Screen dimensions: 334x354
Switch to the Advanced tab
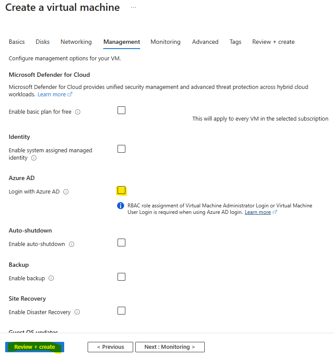[x=205, y=42]
